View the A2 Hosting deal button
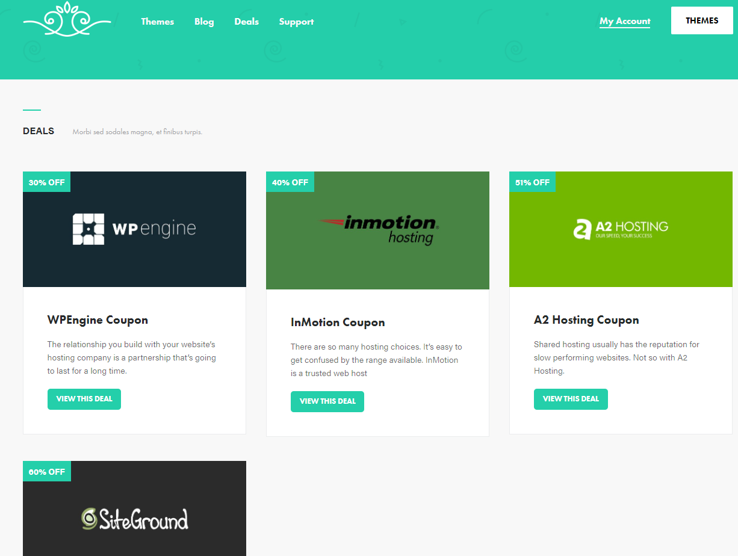Screen dimensions: 738x556 click(571, 399)
